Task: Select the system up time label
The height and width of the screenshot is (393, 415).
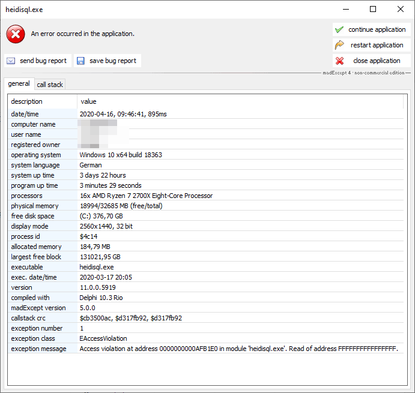Action: tap(32, 175)
